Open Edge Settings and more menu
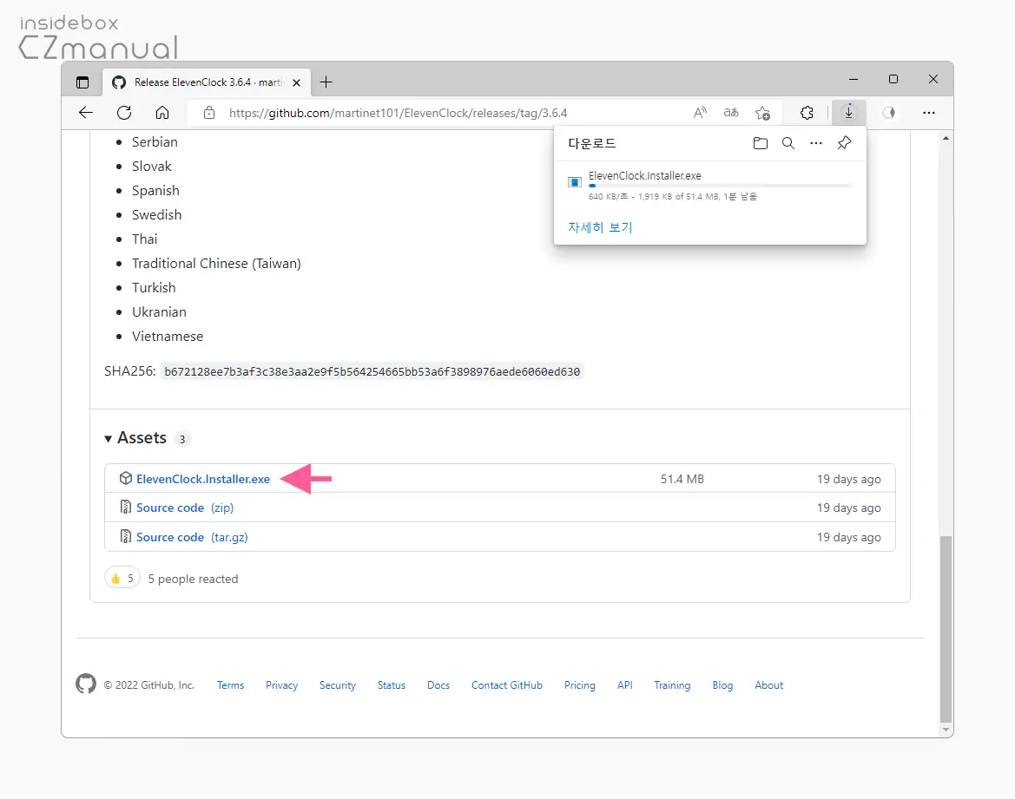This screenshot has height=799, width=1015. (x=929, y=113)
